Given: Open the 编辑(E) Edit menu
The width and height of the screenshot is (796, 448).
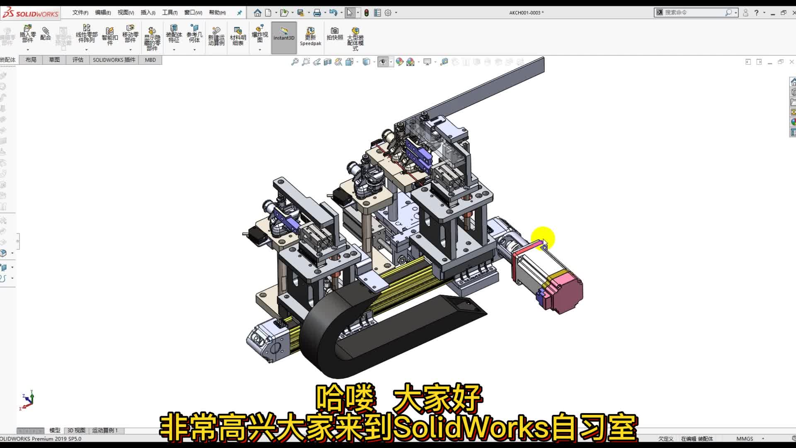Looking at the screenshot, I should (x=103, y=13).
